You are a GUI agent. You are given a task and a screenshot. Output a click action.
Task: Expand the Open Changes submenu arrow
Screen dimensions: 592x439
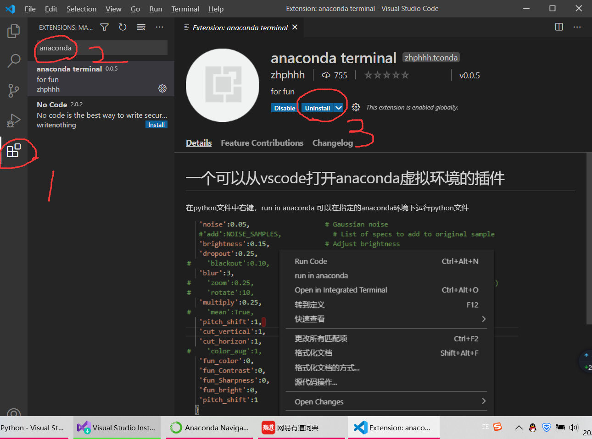point(484,401)
